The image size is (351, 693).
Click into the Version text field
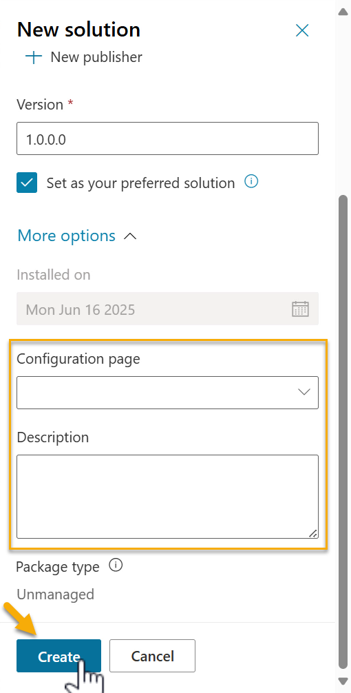[167, 138]
